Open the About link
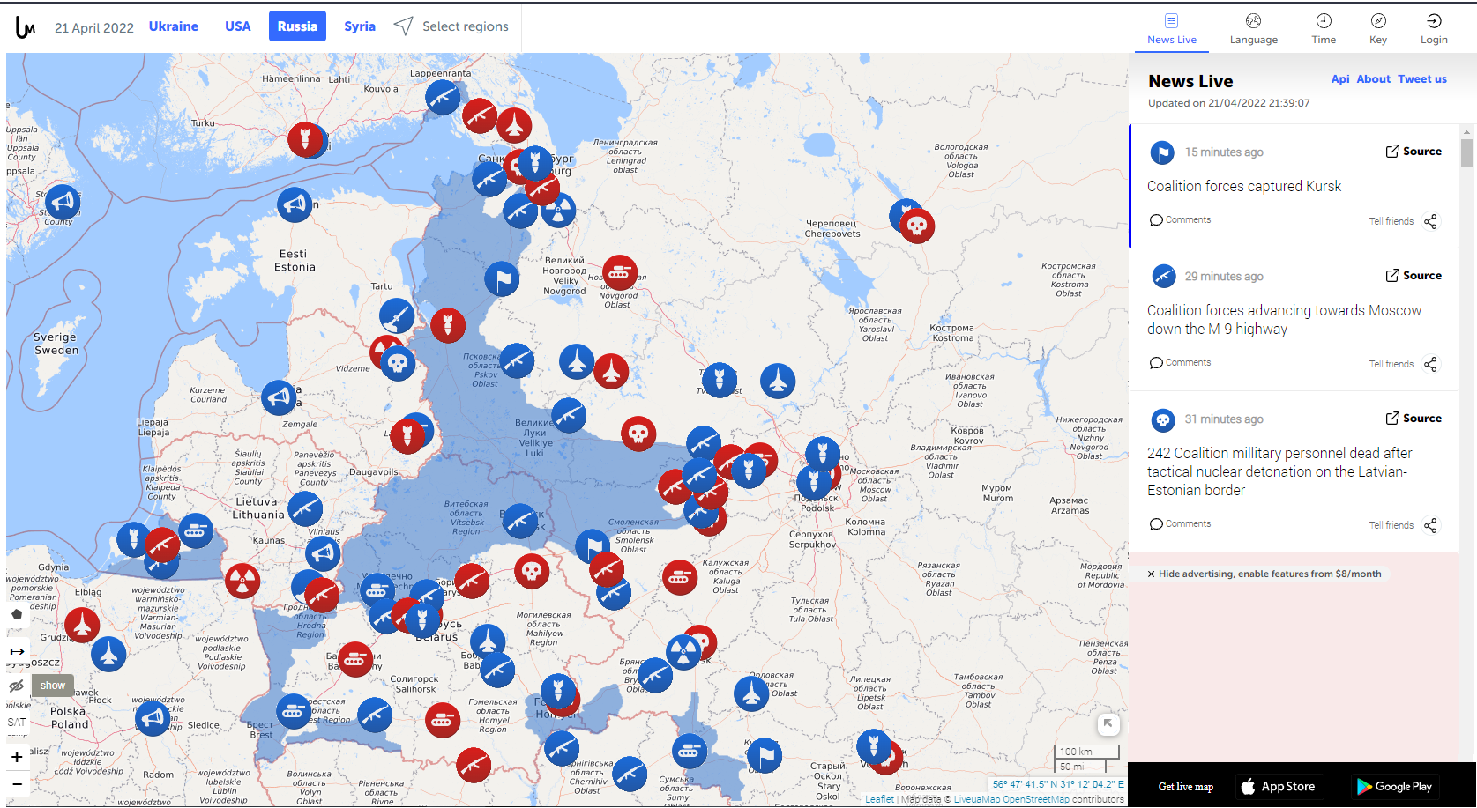Viewport: 1477px width, 808px height. pyautogui.click(x=1374, y=79)
